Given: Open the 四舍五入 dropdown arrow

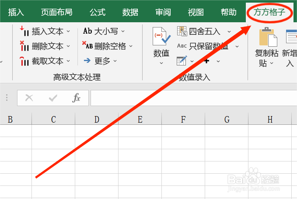Looking at the screenshot, I should 229,31.
